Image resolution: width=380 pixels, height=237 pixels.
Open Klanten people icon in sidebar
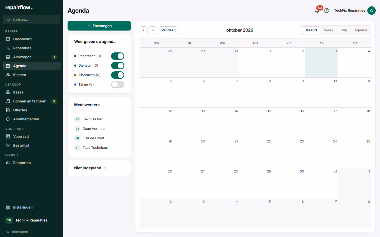pyautogui.click(x=8, y=75)
